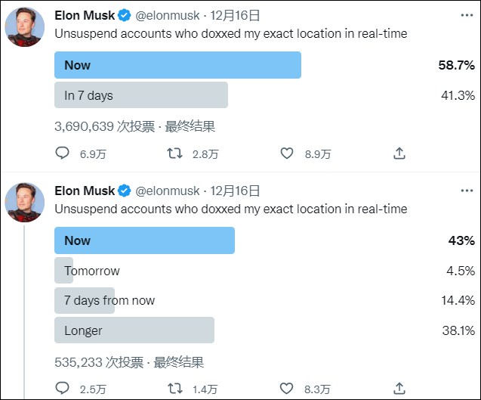This screenshot has height=400, width=481.
Task: Click Elon Musk avatar on first tweet
Action: point(24,29)
